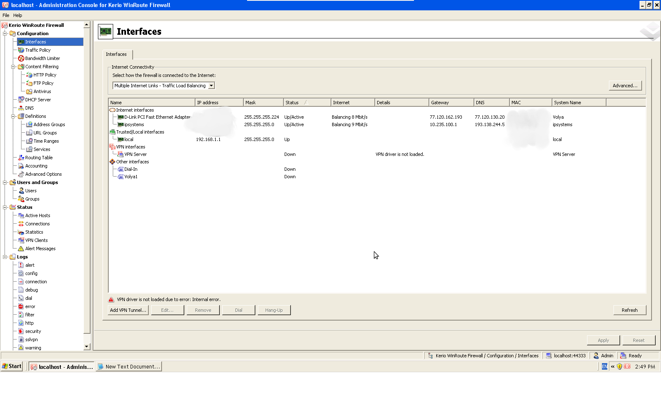
Task: Click the Traffic Policy icon
Action: pos(21,50)
